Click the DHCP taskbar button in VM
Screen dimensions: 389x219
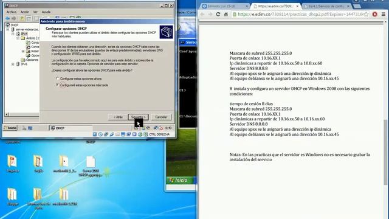click(71, 128)
